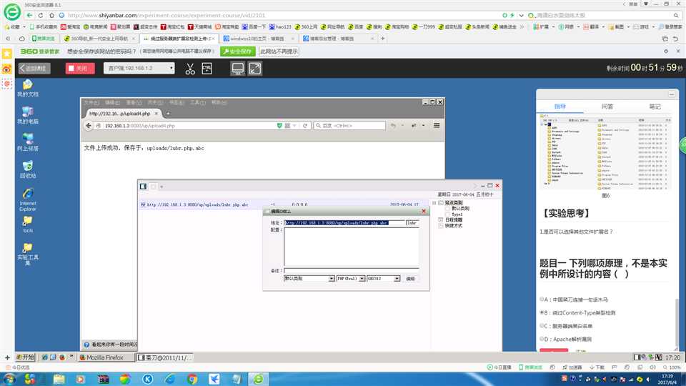Click the file explorer icon in Windows taskbar
Image resolution: width=686 pixels, height=386 pixels.
[x=59, y=379]
